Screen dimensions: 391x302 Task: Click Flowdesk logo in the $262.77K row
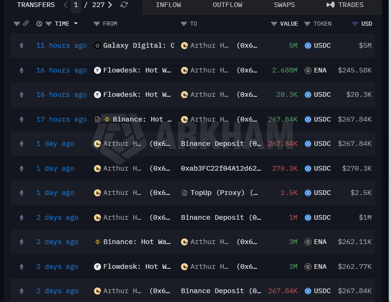click(x=97, y=267)
